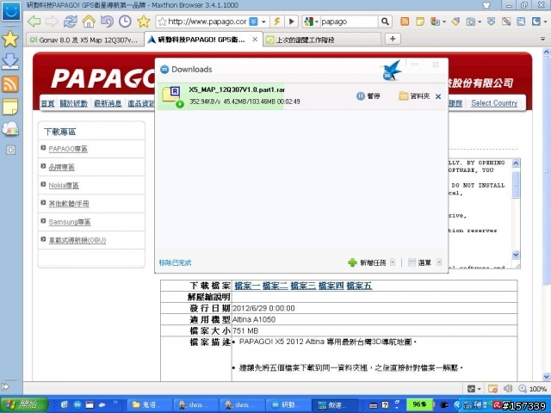Open the yellow notes toolbar icon
Image resolution: width=551 pixels, height=413 pixels.
click(420, 22)
